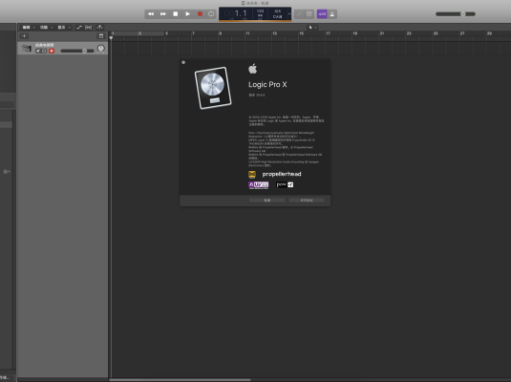Click the catch playhead button
This screenshot has width=511, height=382.
[x=99, y=28]
